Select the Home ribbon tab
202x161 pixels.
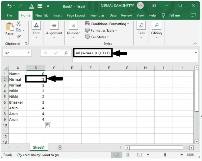coord(25,15)
